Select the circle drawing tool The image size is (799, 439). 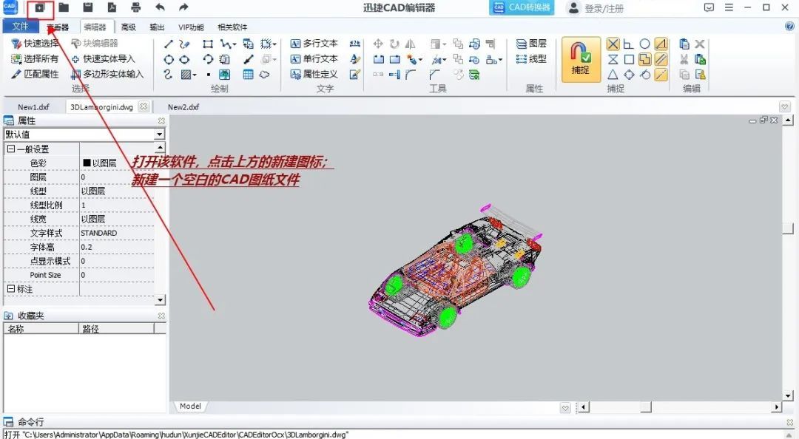(169, 59)
